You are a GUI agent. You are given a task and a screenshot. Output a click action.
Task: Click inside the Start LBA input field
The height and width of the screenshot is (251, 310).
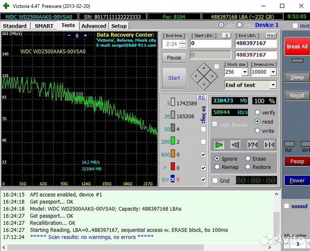click(x=210, y=43)
